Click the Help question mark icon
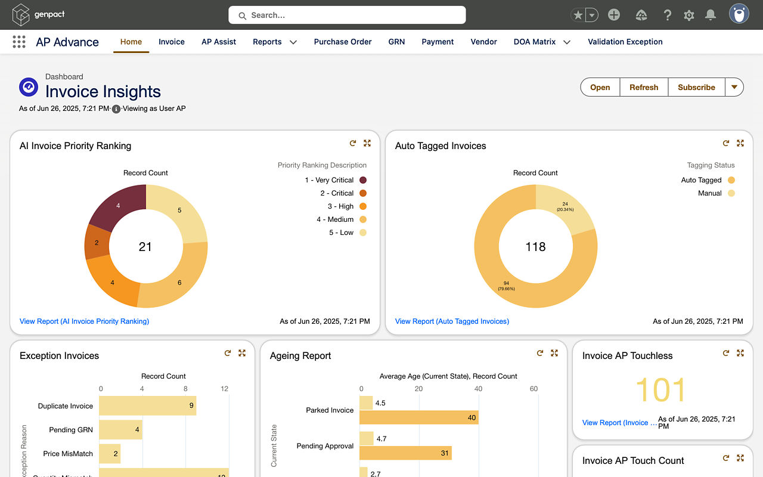 point(668,16)
